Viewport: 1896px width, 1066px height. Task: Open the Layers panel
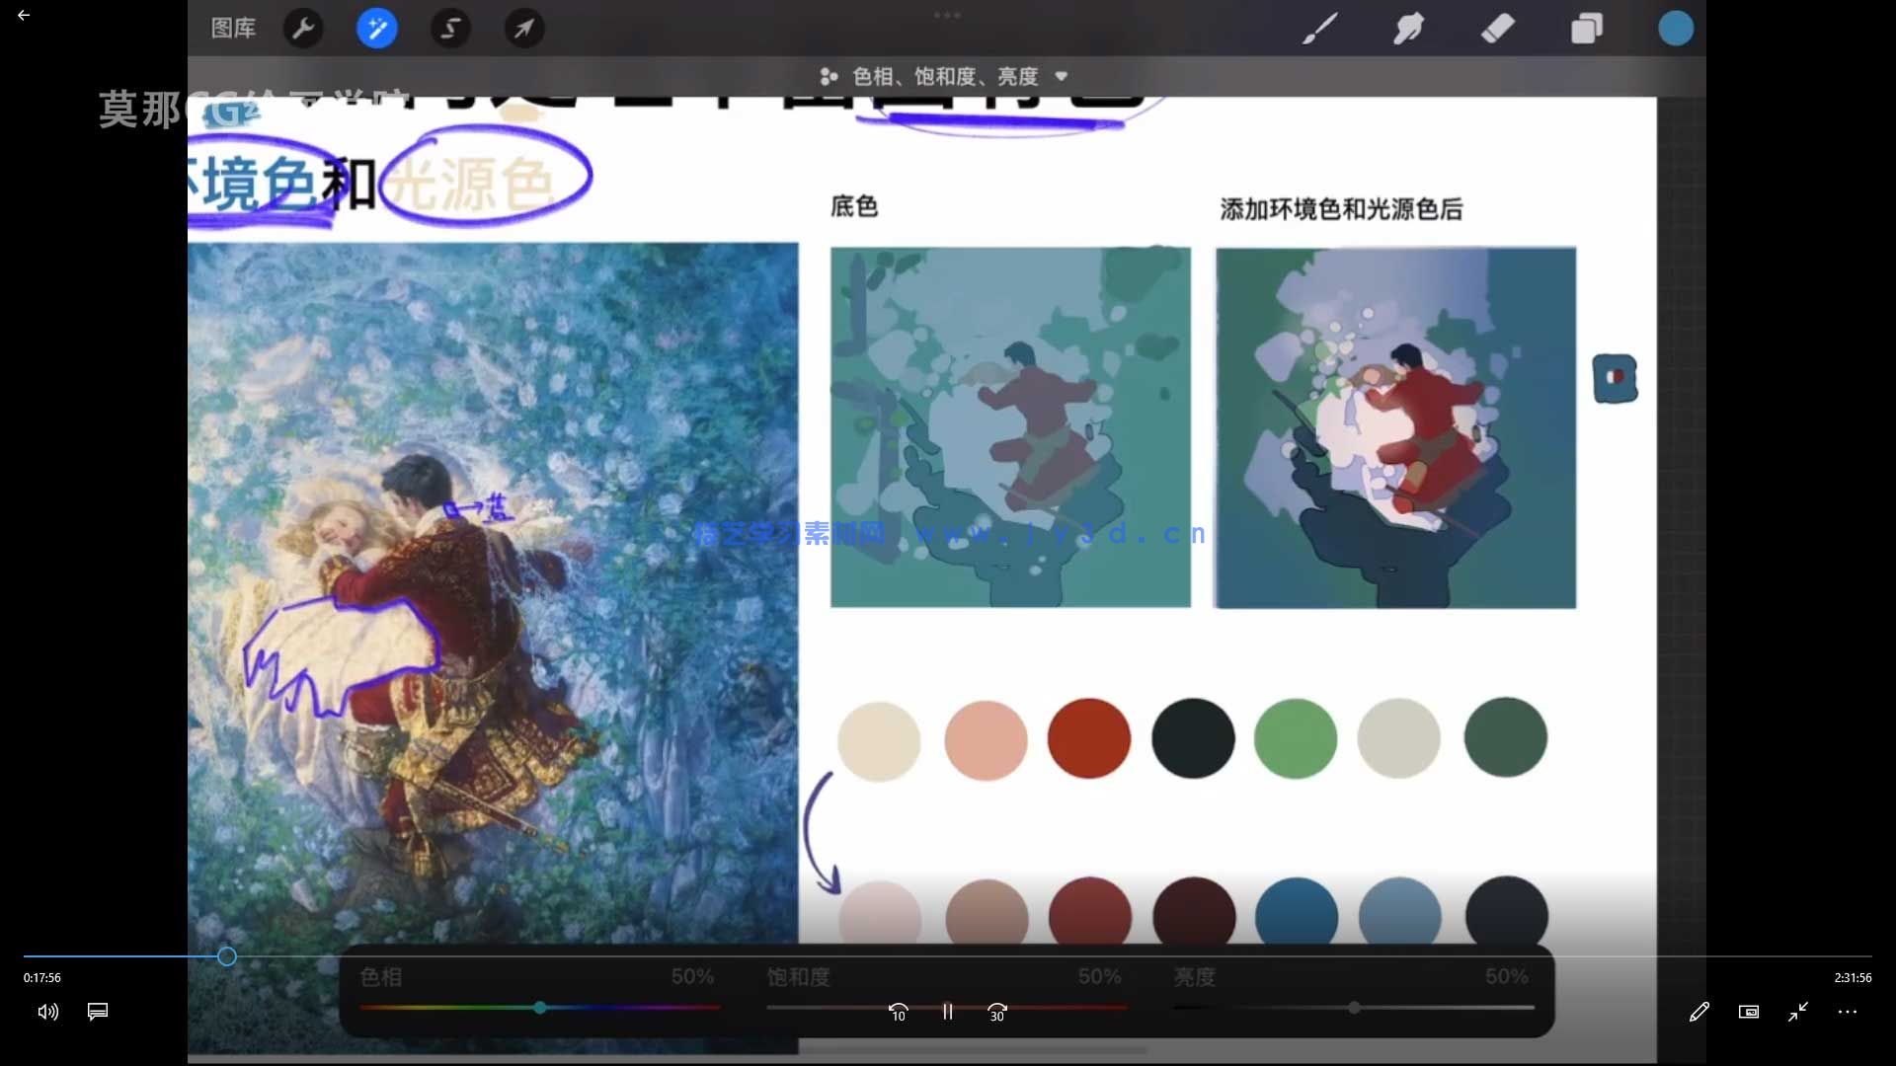1586,29
